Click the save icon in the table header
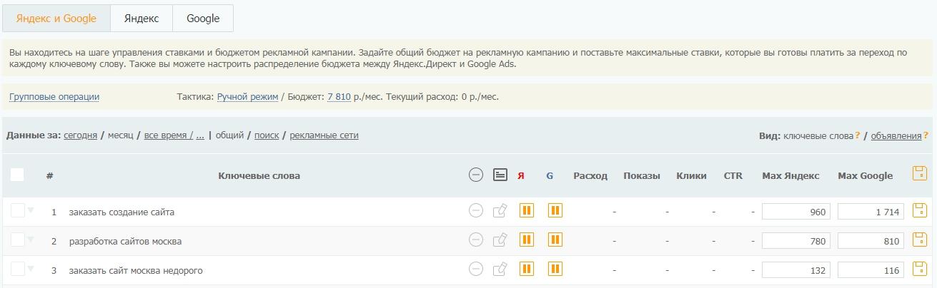 [920, 173]
